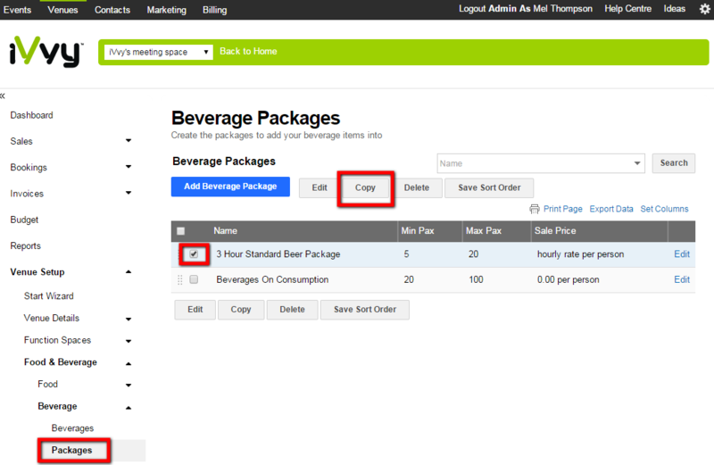Click the Set Columns link
The image size is (714, 465).
tap(664, 209)
